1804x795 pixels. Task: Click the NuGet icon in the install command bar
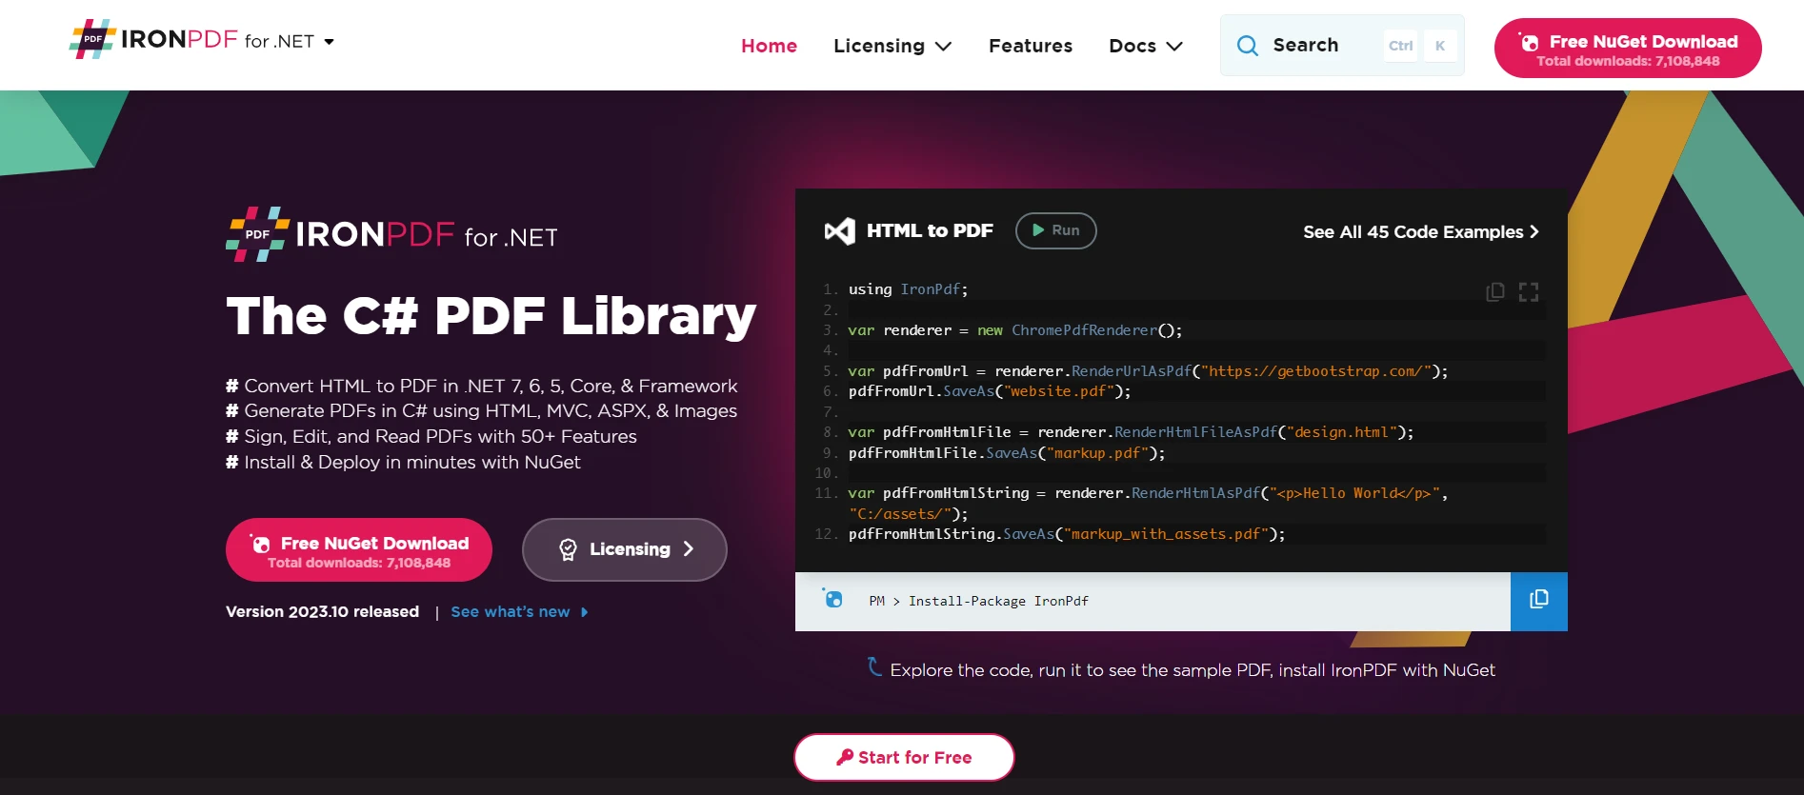(x=832, y=599)
